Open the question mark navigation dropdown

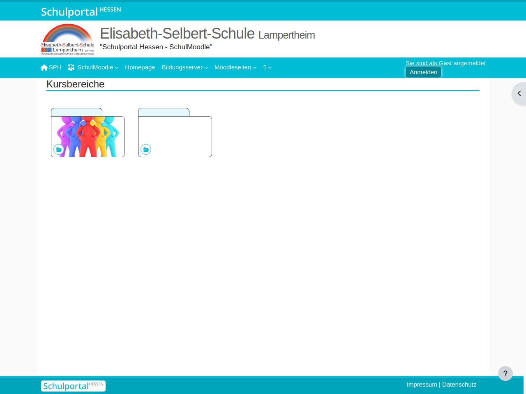click(x=267, y=67)
